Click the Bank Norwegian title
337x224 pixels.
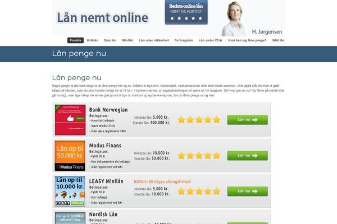108,110
